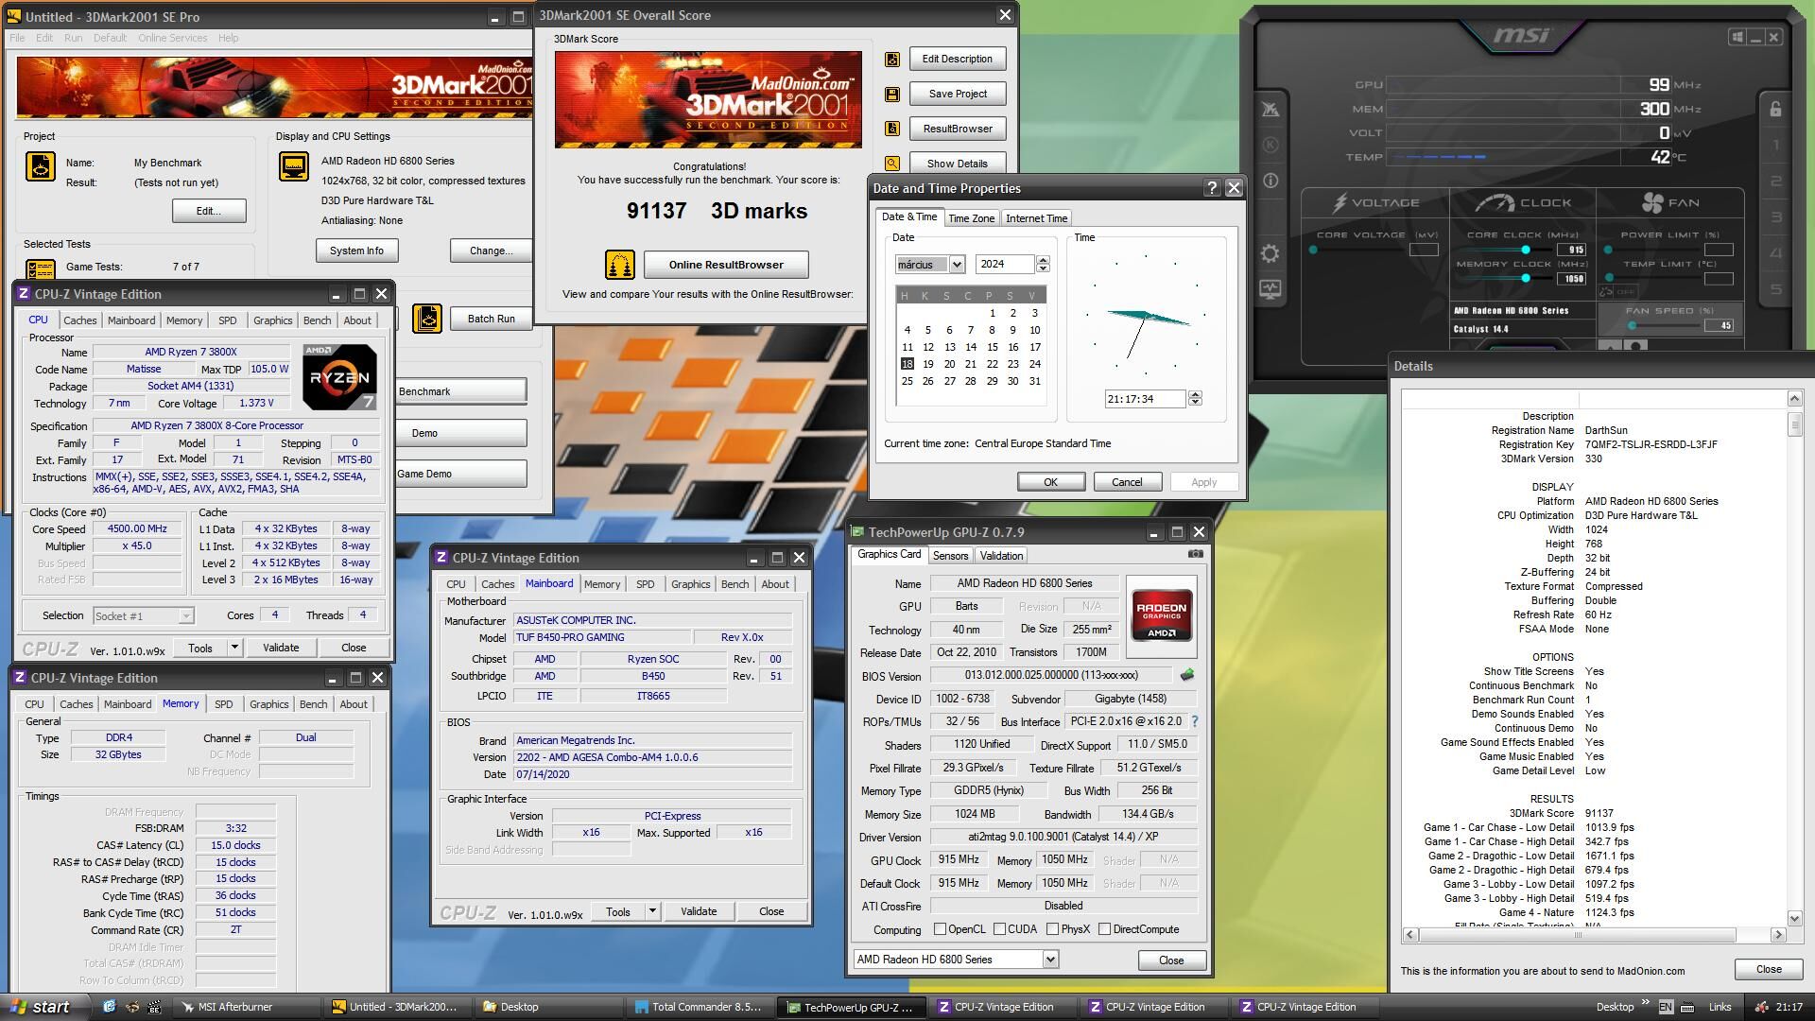The height and width of the screenshot is (1021, 1815).
Task: Open the Validation tab in GPU-Z
Action: click(x=1001, y=556)
